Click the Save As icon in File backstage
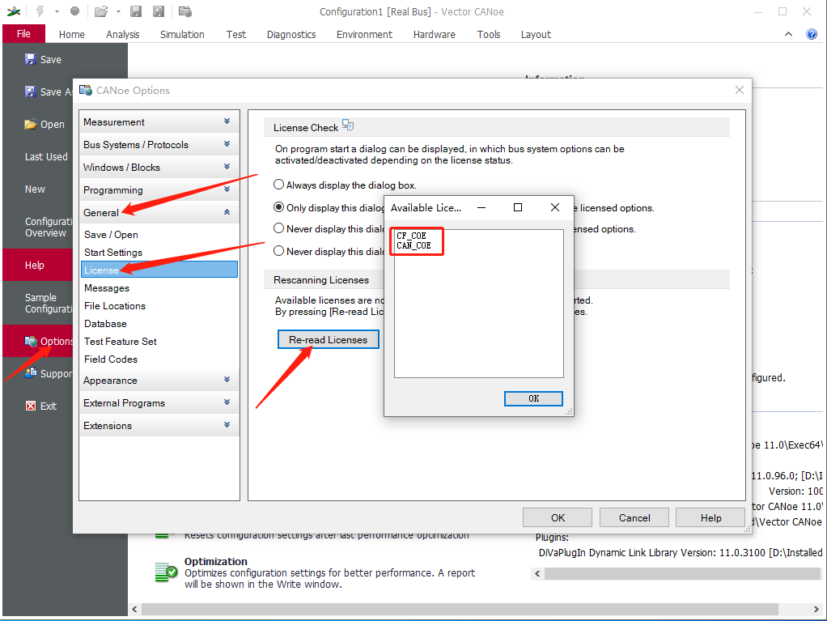Viewport: 827px width, 621px height. coord(30,91)
